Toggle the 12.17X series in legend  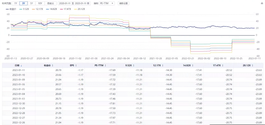(x=37, y=9)
